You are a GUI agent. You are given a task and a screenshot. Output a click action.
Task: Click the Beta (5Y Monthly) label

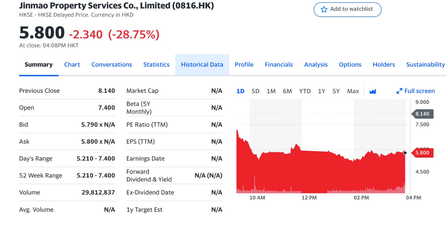[x=139, y=108]
